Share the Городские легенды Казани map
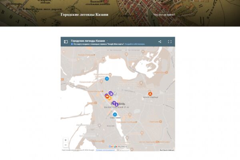Image resolution: width=240 pixels, height=160 pixels. 160,42
